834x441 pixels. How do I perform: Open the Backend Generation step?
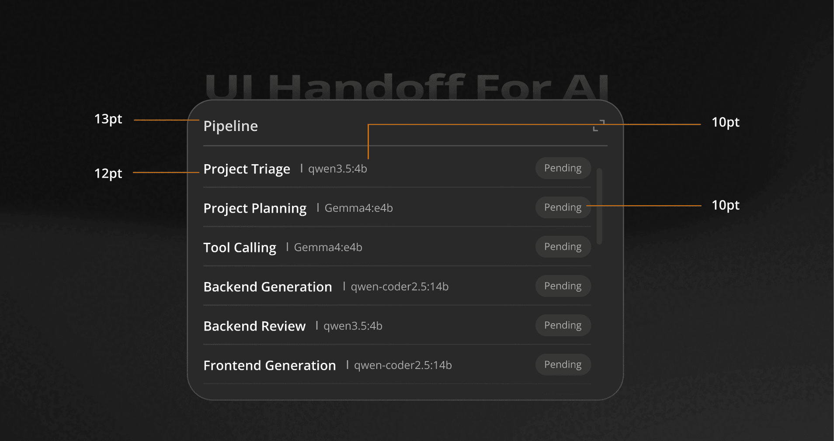268,287
